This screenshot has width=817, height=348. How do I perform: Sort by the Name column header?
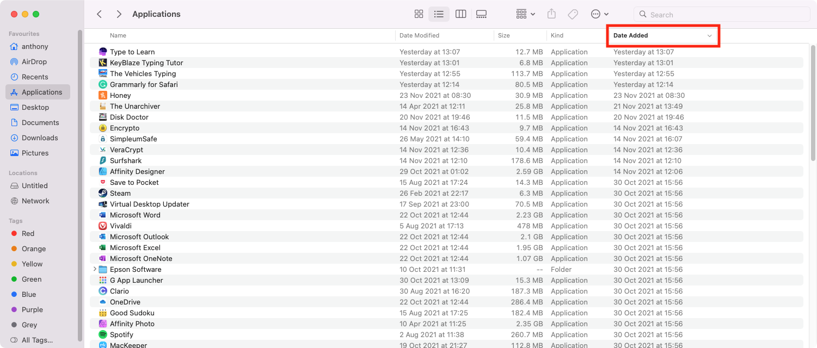[118, 35]
